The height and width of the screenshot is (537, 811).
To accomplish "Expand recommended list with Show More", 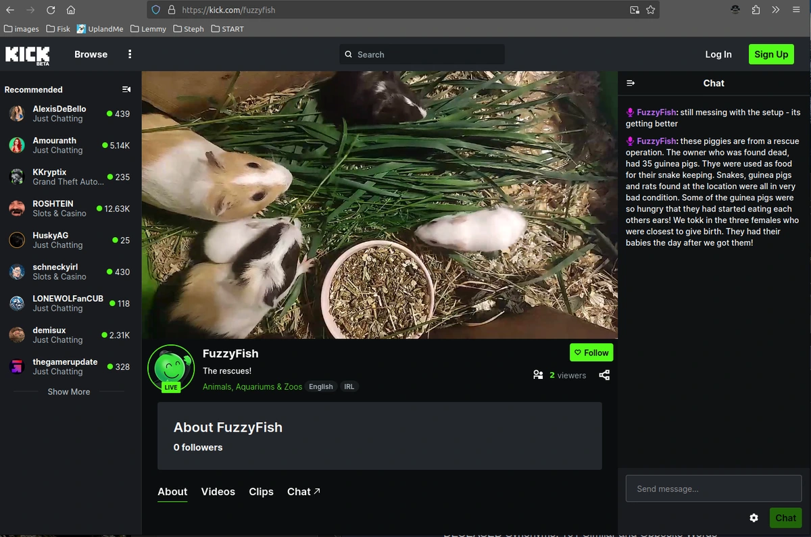I will (69, 392).
